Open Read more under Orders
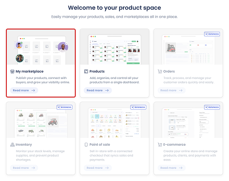The height and width of the screenshot is (181, 229). coord(171,90)
